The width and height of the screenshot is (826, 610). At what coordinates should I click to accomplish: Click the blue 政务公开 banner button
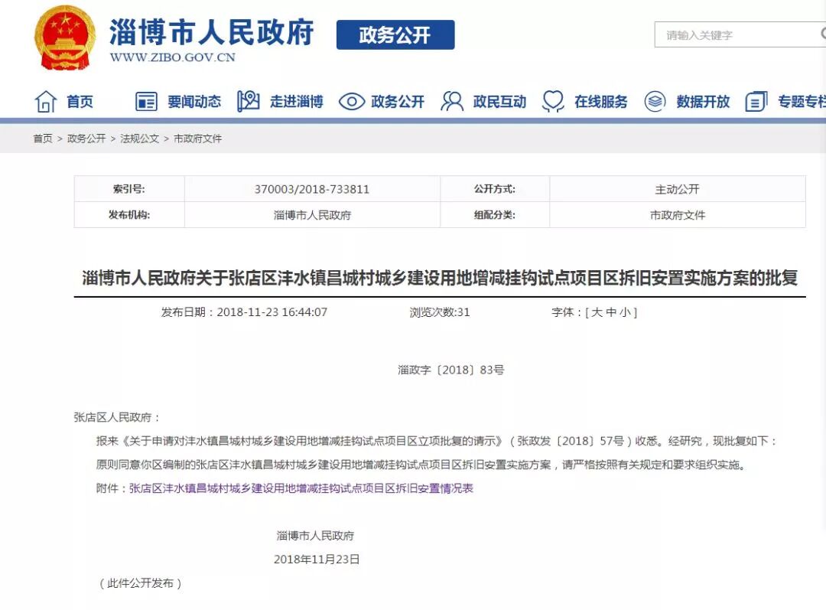click(395, 34)
